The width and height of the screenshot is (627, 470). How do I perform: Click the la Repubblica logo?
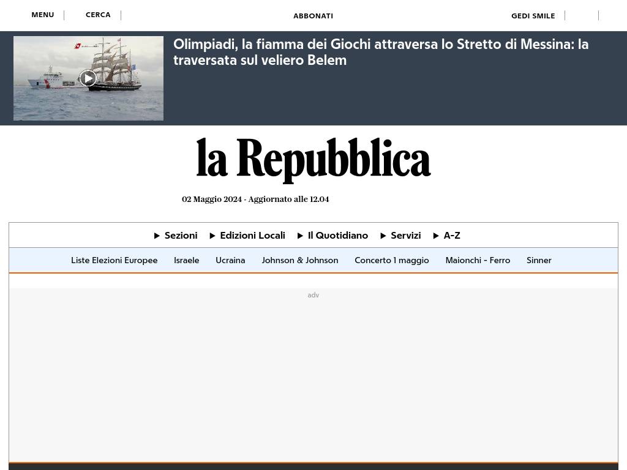point(313,159)
